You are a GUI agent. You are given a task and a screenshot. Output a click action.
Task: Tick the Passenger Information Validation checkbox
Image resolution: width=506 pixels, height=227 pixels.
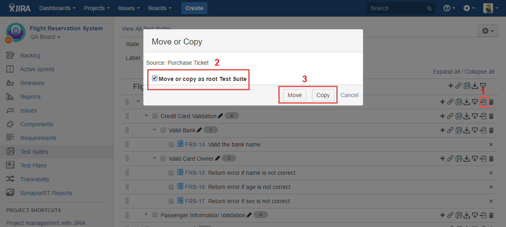(155, 215)
